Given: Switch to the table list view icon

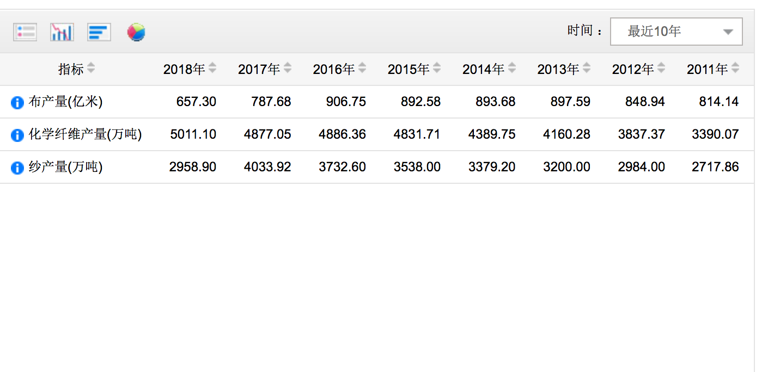Looking at the screenshot, I should coord(25,32).
